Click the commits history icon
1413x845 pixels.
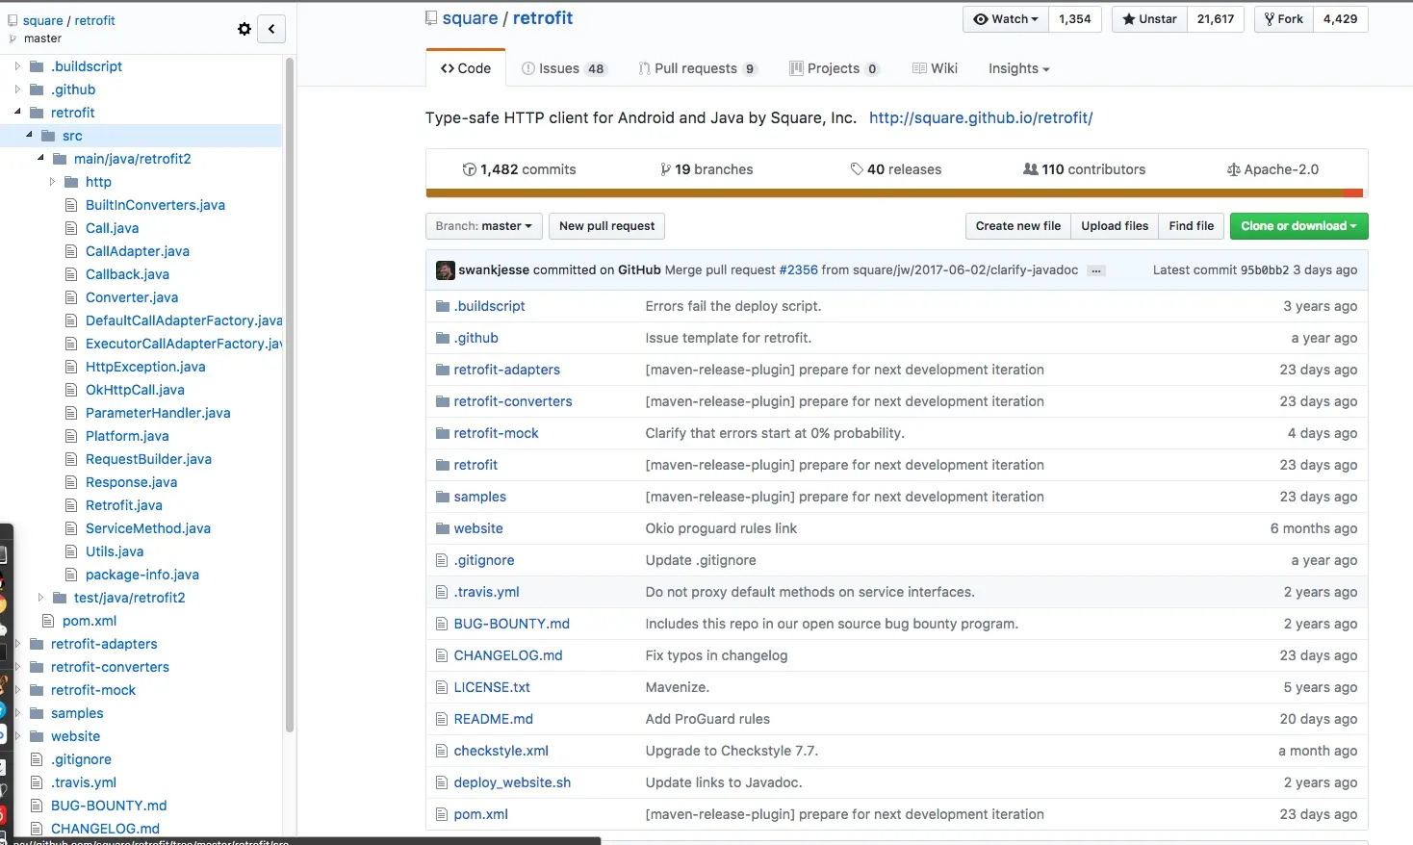[470, 169]
